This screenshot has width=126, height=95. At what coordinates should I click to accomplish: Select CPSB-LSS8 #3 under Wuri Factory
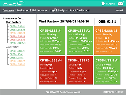17,33
